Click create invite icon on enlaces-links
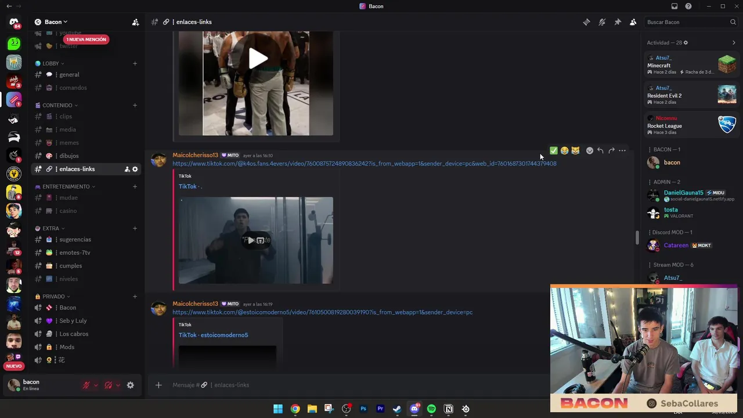 click(127, 169)
